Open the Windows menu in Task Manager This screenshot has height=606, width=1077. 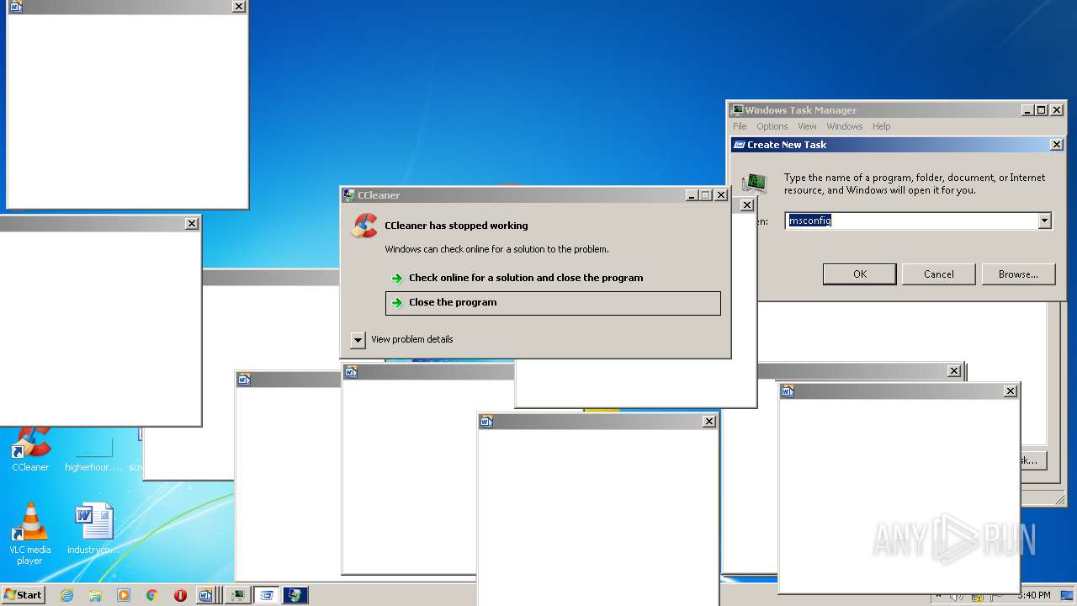[x=844, y=126]
